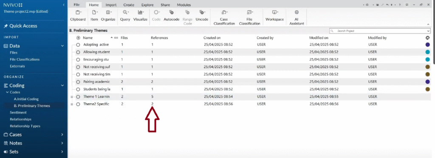Click the teal swatch for Allowing student
435x158 pixels.
(427, 52)
